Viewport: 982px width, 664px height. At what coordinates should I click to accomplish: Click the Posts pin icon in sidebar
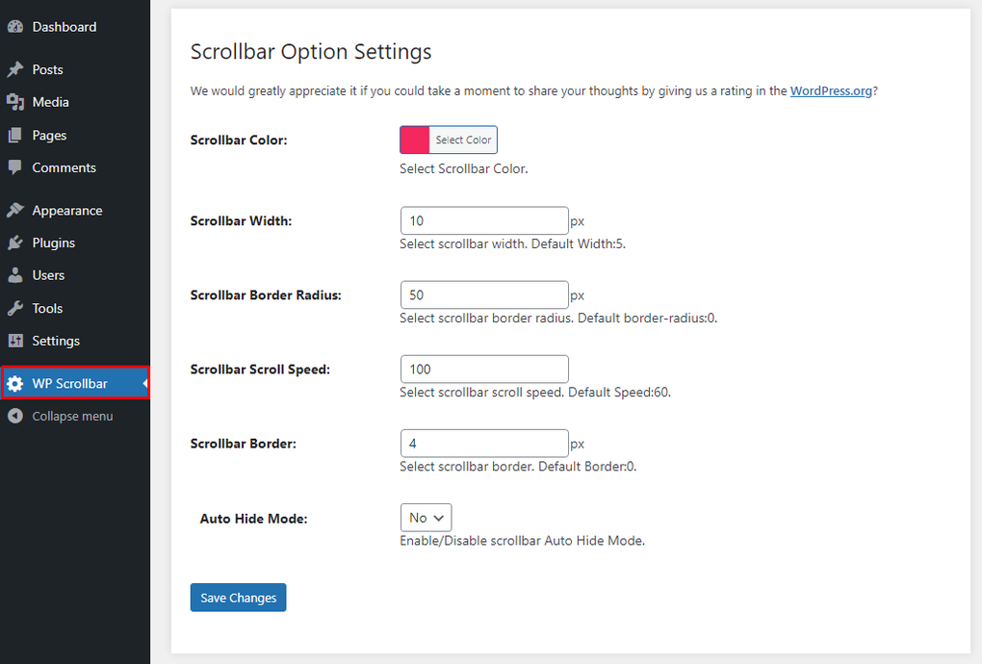point(16,69)
